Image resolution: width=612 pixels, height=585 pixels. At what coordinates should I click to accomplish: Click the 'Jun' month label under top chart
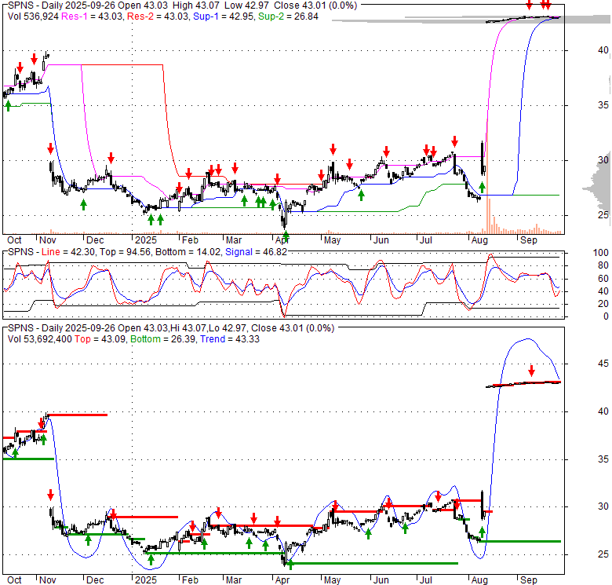381,240
